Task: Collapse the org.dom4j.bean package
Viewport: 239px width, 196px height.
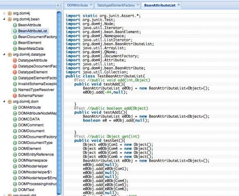Action: [x=4, y=19]
